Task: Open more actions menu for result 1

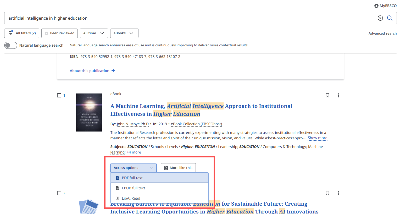Action: coord(338,95)
